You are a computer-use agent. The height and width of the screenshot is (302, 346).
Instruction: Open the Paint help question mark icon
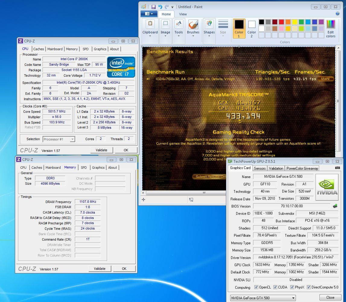(337, 14)
